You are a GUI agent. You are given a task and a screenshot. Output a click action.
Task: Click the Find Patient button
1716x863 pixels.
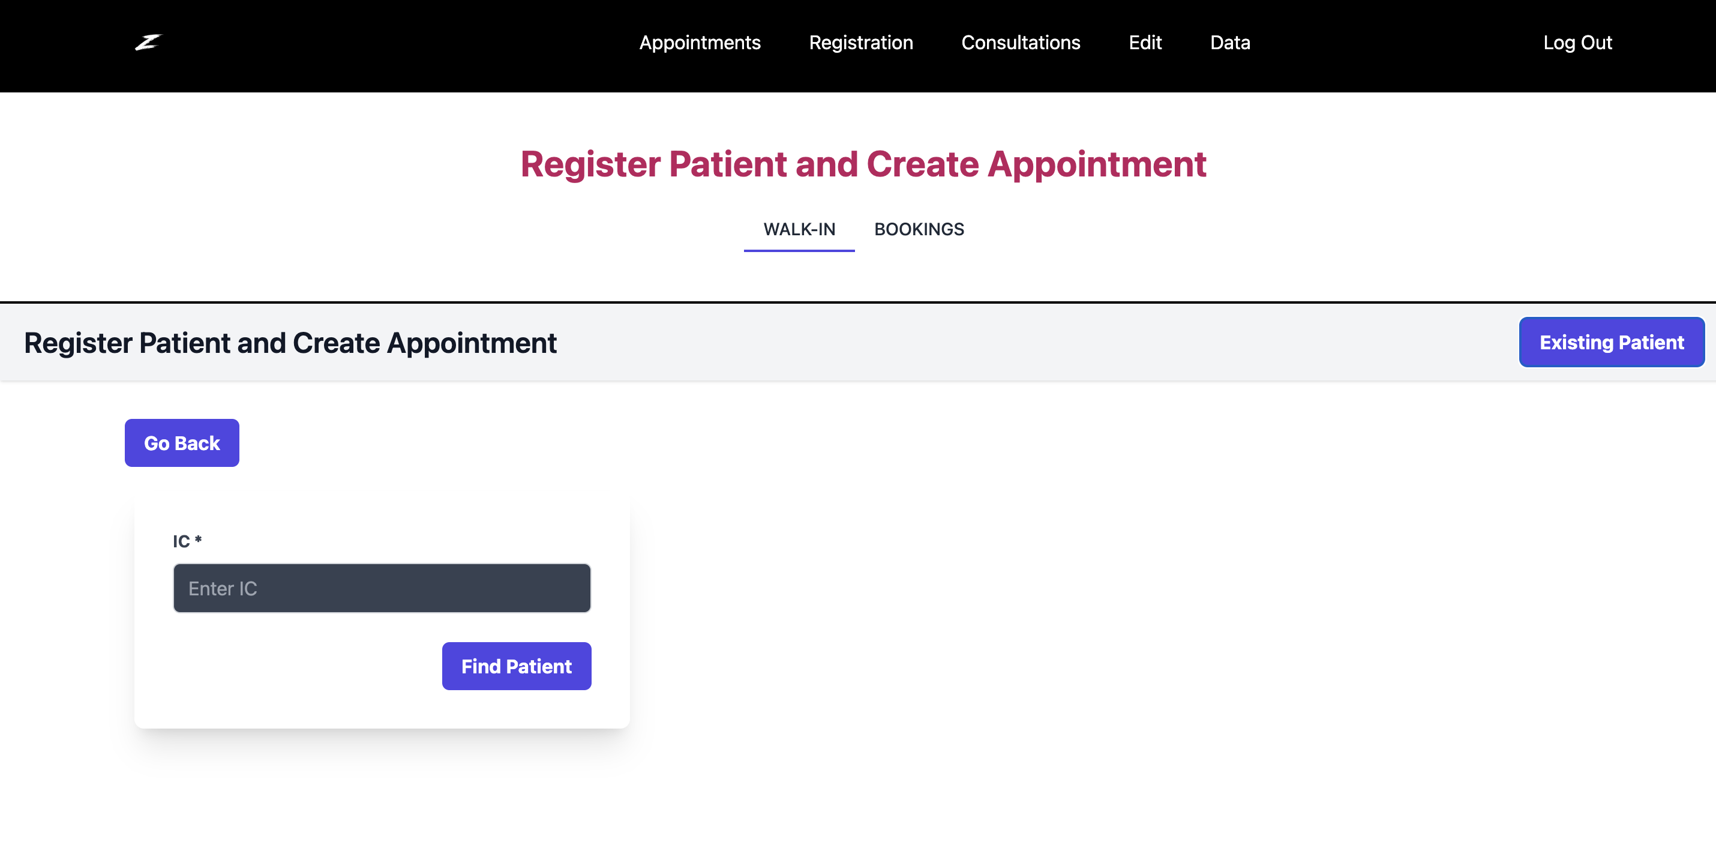pos(516,666)
